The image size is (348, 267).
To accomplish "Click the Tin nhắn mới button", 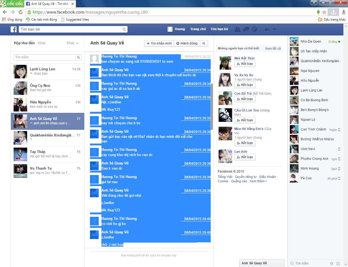I will pos(159,43).
